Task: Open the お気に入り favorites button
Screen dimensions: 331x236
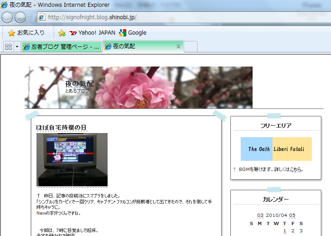Action: tap(26, 33)
